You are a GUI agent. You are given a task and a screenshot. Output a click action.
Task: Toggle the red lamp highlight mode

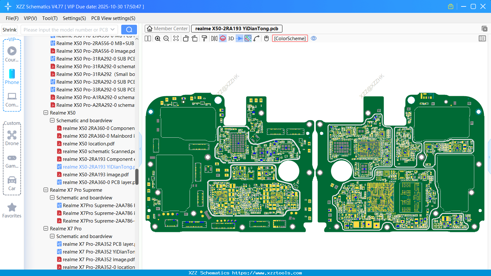click(x=223, y=39)
